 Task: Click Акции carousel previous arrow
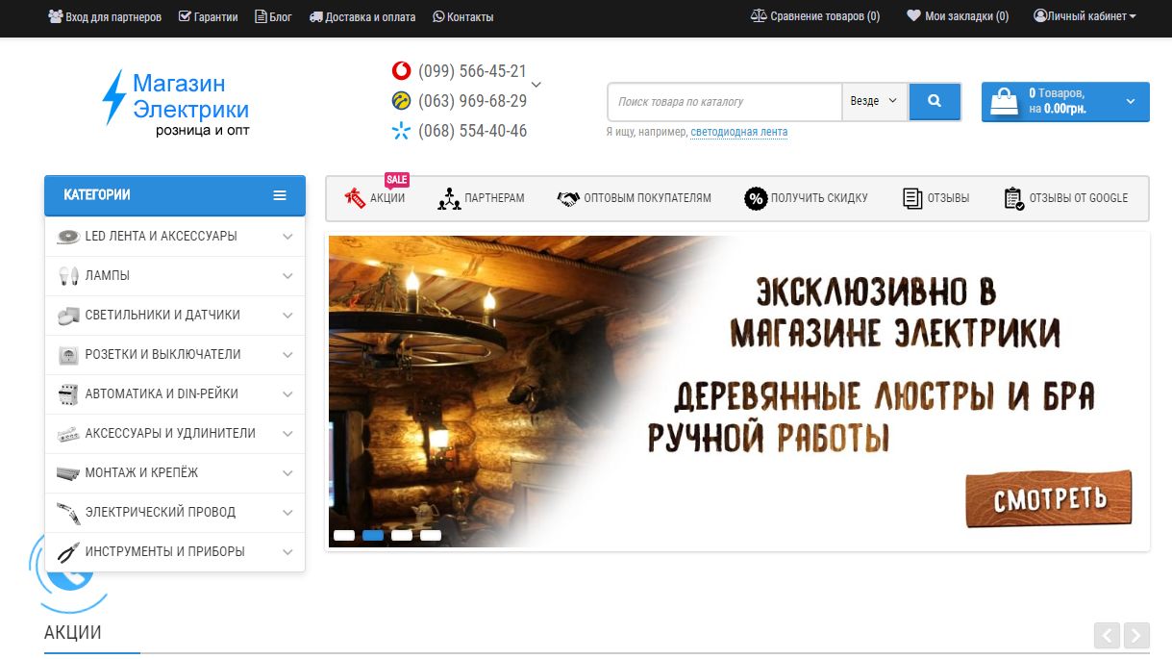click(x=1107, y=635)
